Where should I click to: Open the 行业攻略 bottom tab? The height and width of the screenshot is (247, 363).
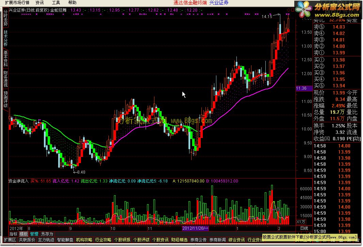coord(103,240)
